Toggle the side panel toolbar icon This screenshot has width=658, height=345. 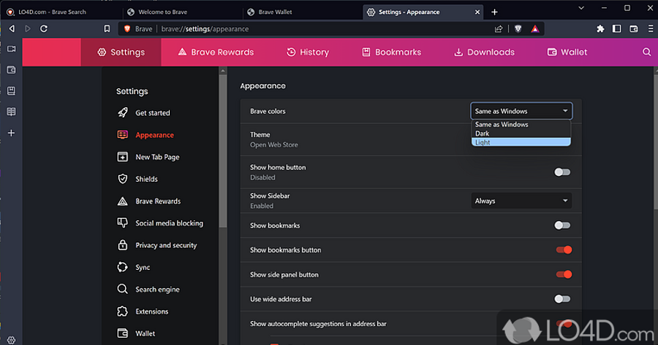(x=616, y=28)
